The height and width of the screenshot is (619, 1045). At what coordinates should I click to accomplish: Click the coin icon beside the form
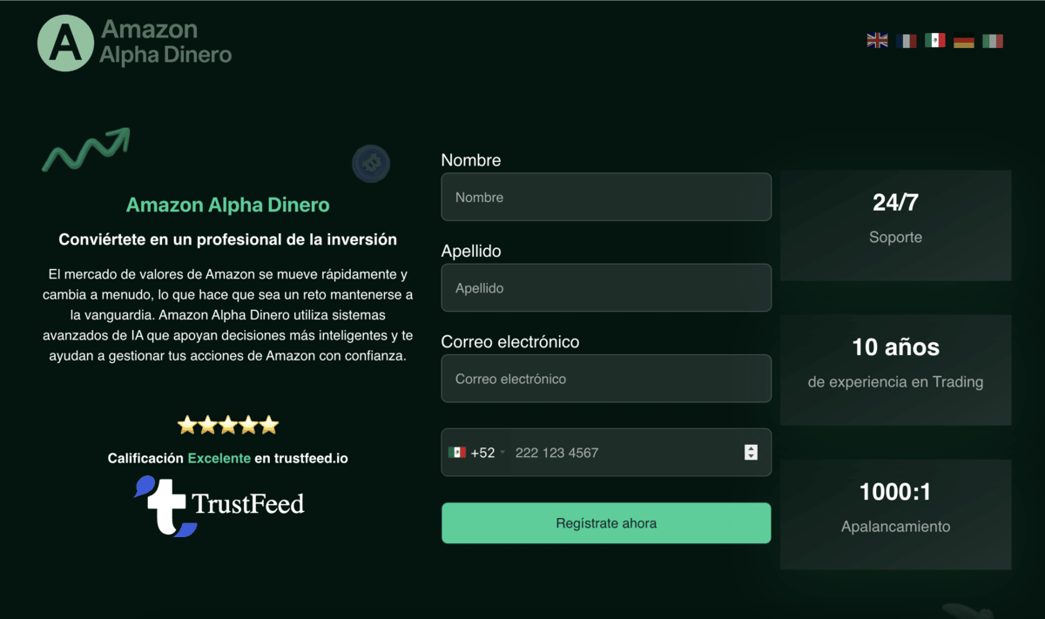(x=371, y=164)
